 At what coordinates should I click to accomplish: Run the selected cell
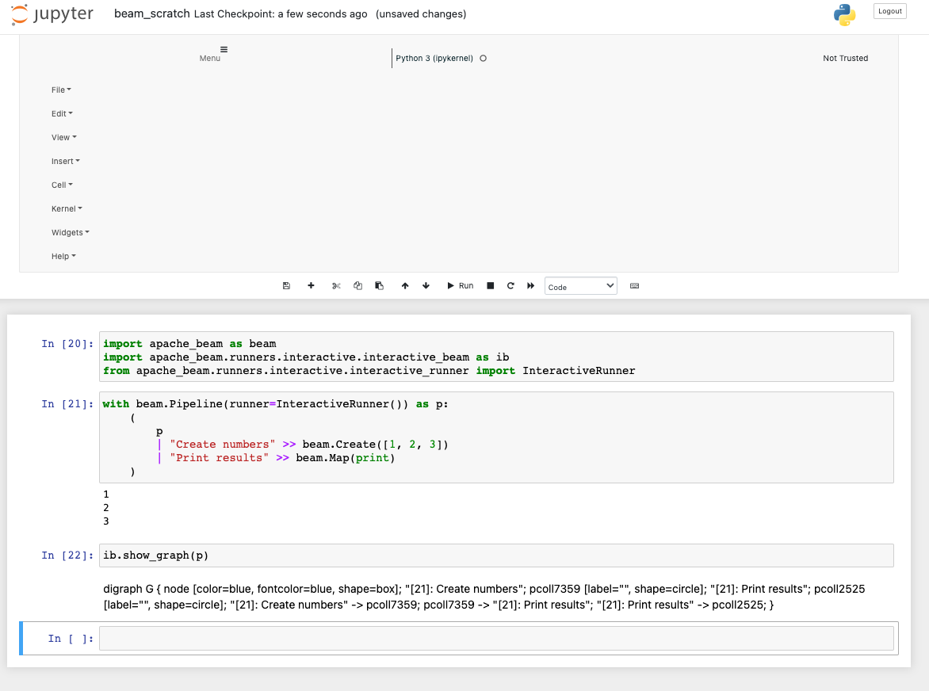(x=460, y=285)
